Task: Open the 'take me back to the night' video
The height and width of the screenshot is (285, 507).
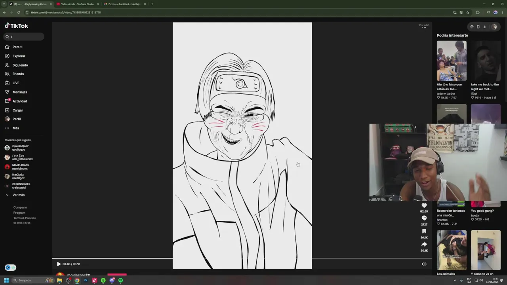Action: click(x=486, y=61)
